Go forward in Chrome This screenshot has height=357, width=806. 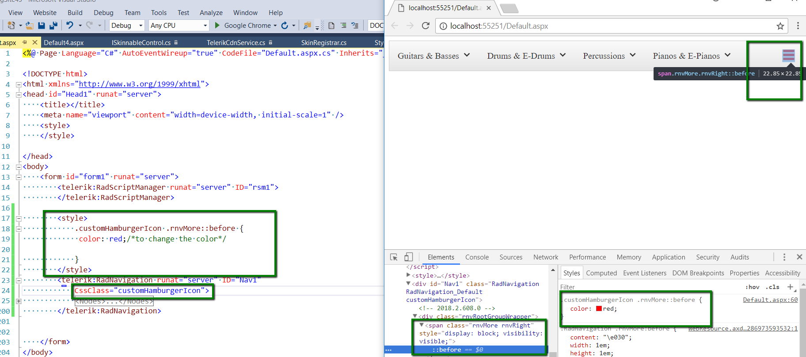[410, 26]
